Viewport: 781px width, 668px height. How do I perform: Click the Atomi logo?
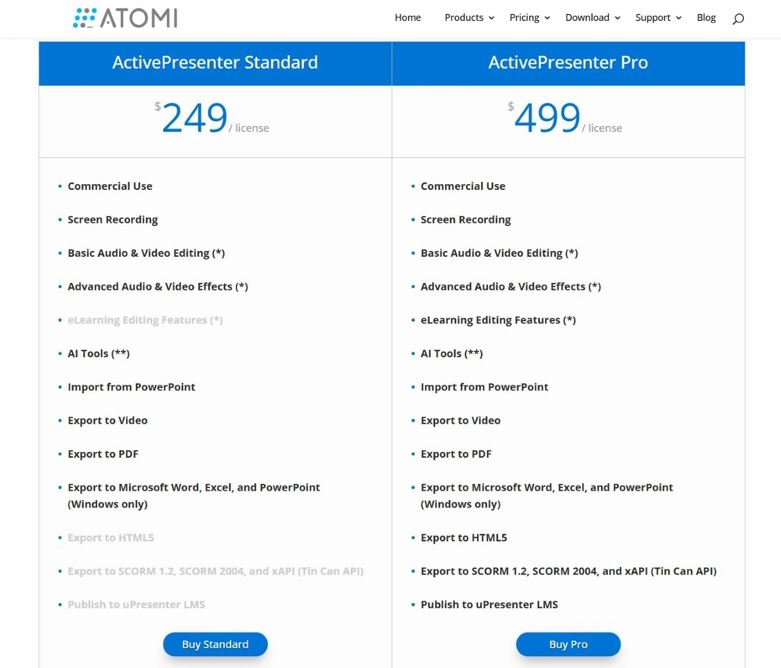click(x=125, y=17)
